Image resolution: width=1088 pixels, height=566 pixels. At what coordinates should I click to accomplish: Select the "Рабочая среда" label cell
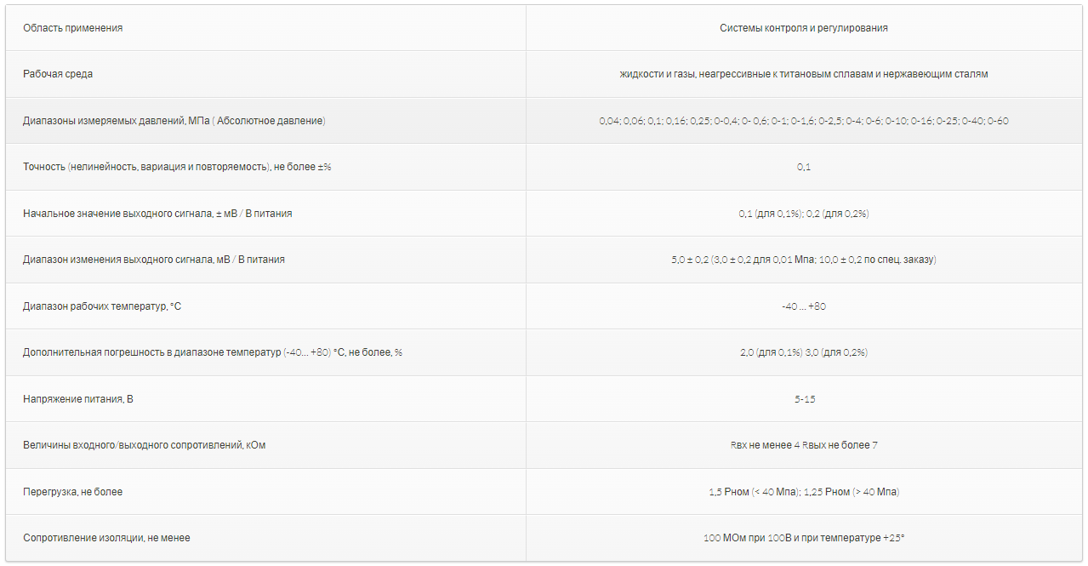coord(58,74)
